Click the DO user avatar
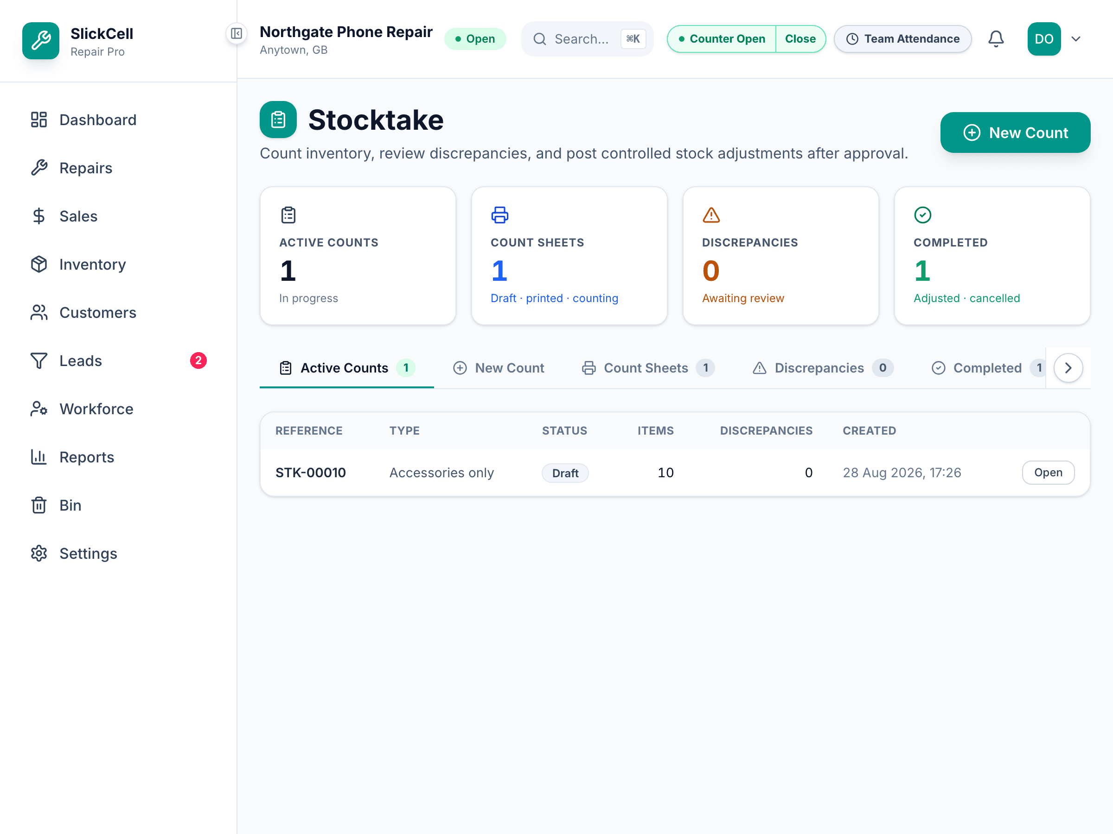 (x=1044, y=39)
